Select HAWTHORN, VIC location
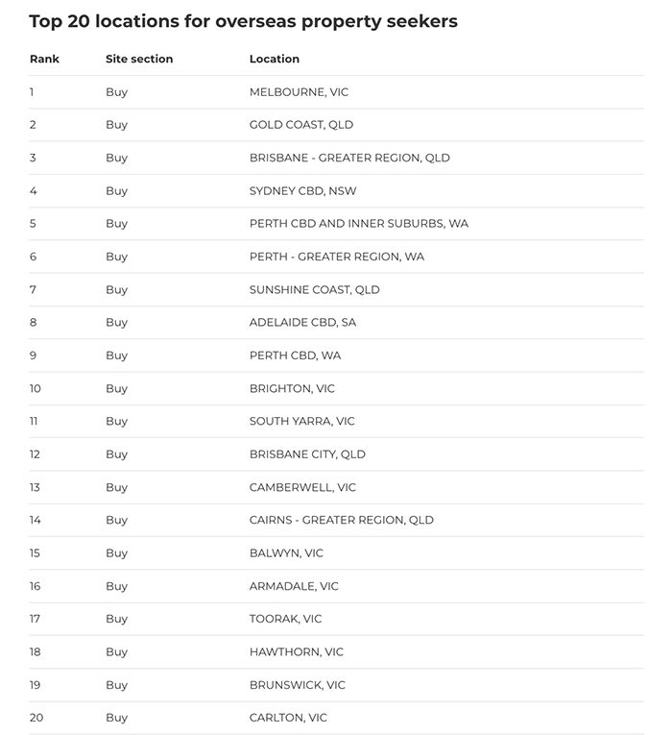Image resolution: width=672 pixels, height=735 pixels. [296, 652]
